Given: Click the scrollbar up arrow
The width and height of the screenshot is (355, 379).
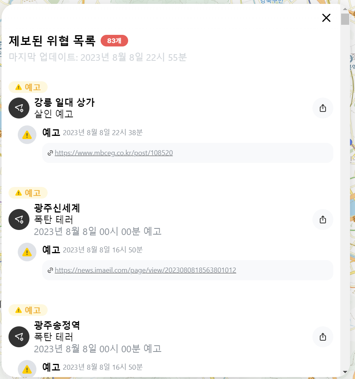Looking at the screenshot, I should 345,9.
